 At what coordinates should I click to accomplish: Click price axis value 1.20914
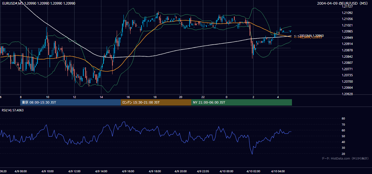coord(347,44)
